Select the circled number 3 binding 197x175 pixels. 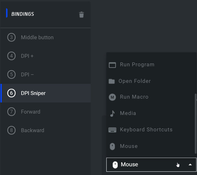coord(11,37)
